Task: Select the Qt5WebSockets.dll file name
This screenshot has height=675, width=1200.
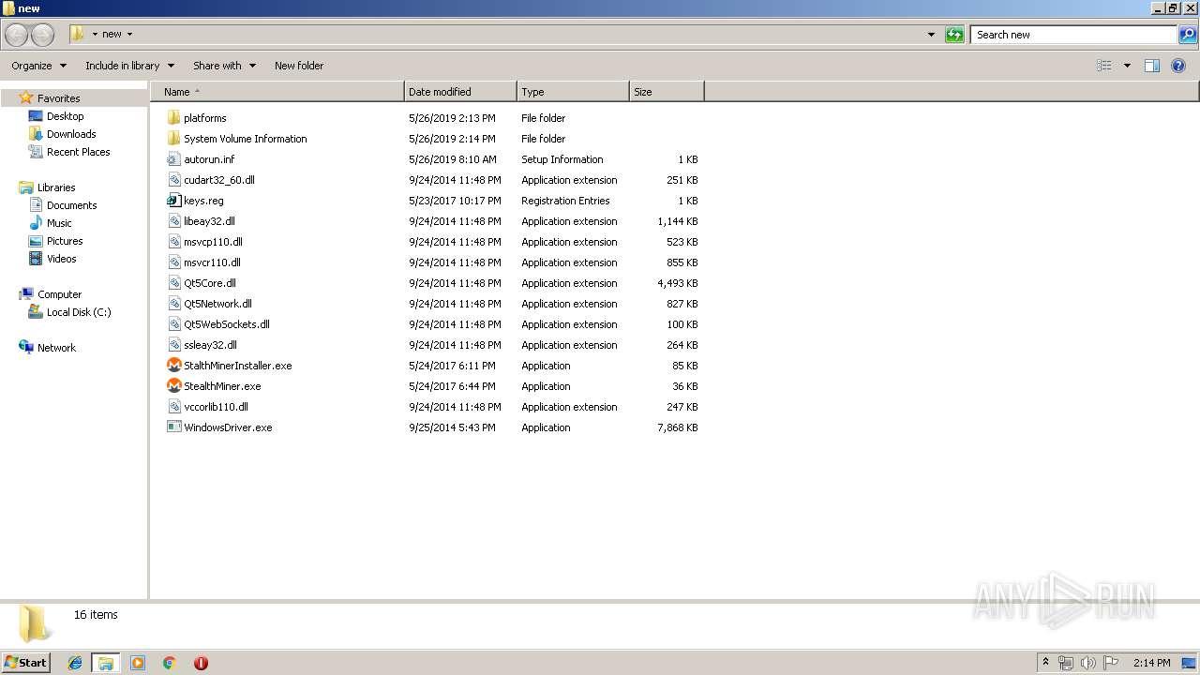Action: coord(227,324)
